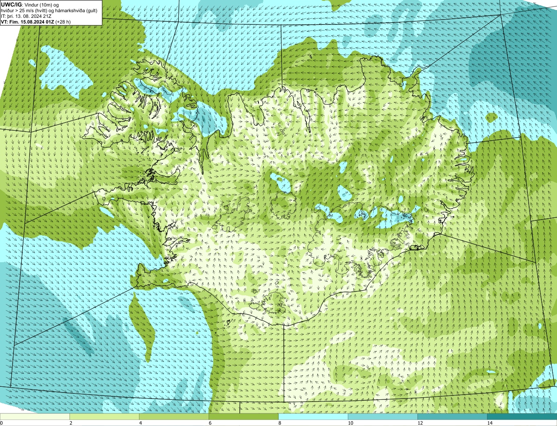Click the 'IT: þri. 13. 08. 2024 21Z' line
This screenshot has height=426, width=557.
27,16
